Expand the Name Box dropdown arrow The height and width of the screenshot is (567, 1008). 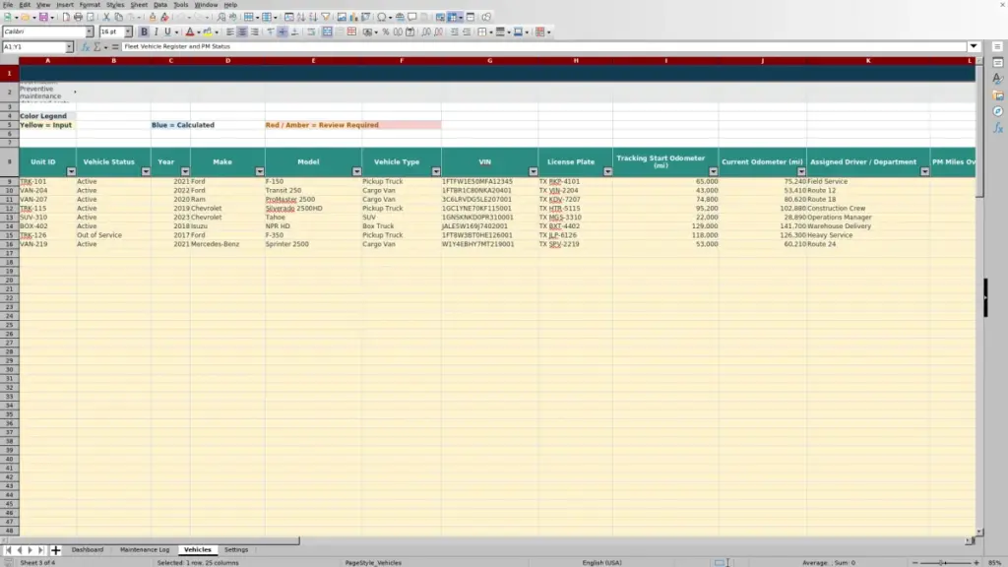[x=69, y=47]
